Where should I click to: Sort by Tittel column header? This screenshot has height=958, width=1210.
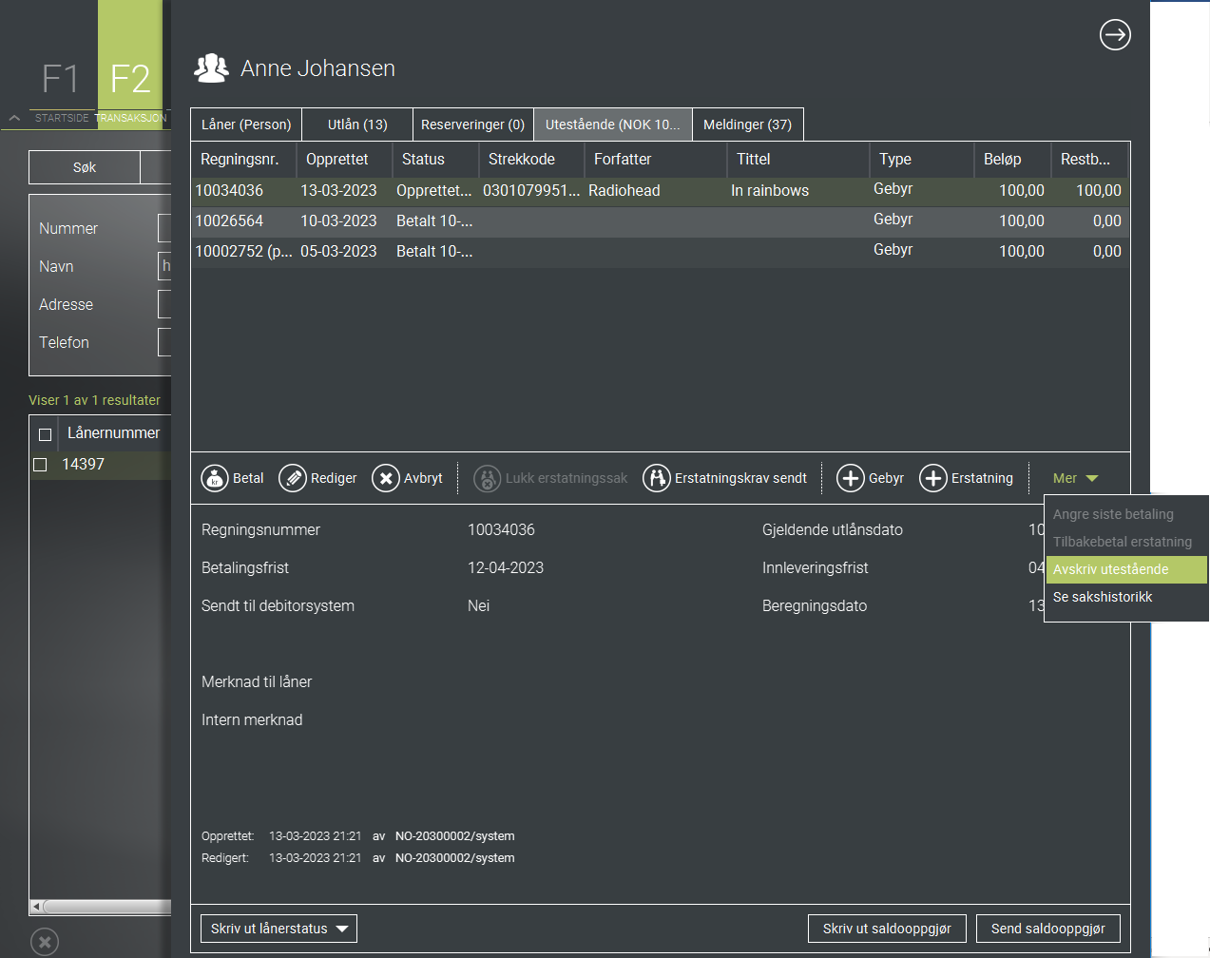(x=798, y=159)
